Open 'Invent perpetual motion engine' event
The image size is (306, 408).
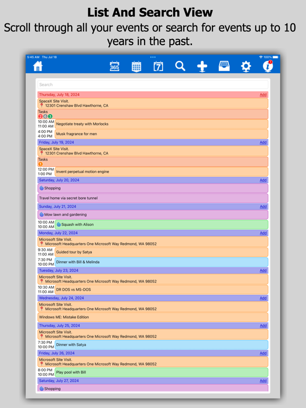pos(161,172)
